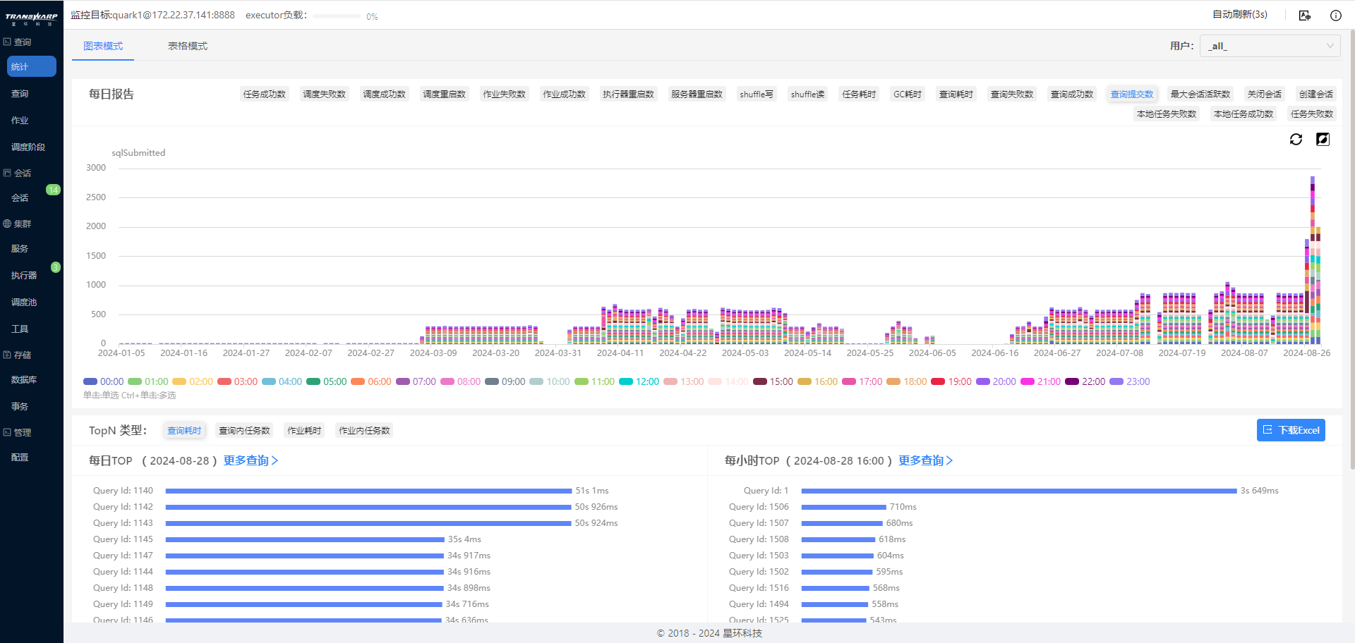Toggle the shuffle写 metric
1355x643 pixels.
757,94
